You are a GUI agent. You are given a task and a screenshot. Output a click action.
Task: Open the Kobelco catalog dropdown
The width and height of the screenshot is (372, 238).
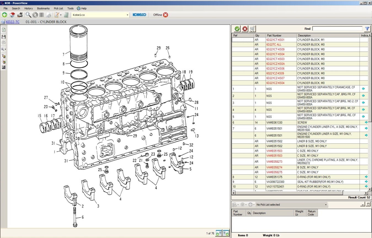(127, 15)
